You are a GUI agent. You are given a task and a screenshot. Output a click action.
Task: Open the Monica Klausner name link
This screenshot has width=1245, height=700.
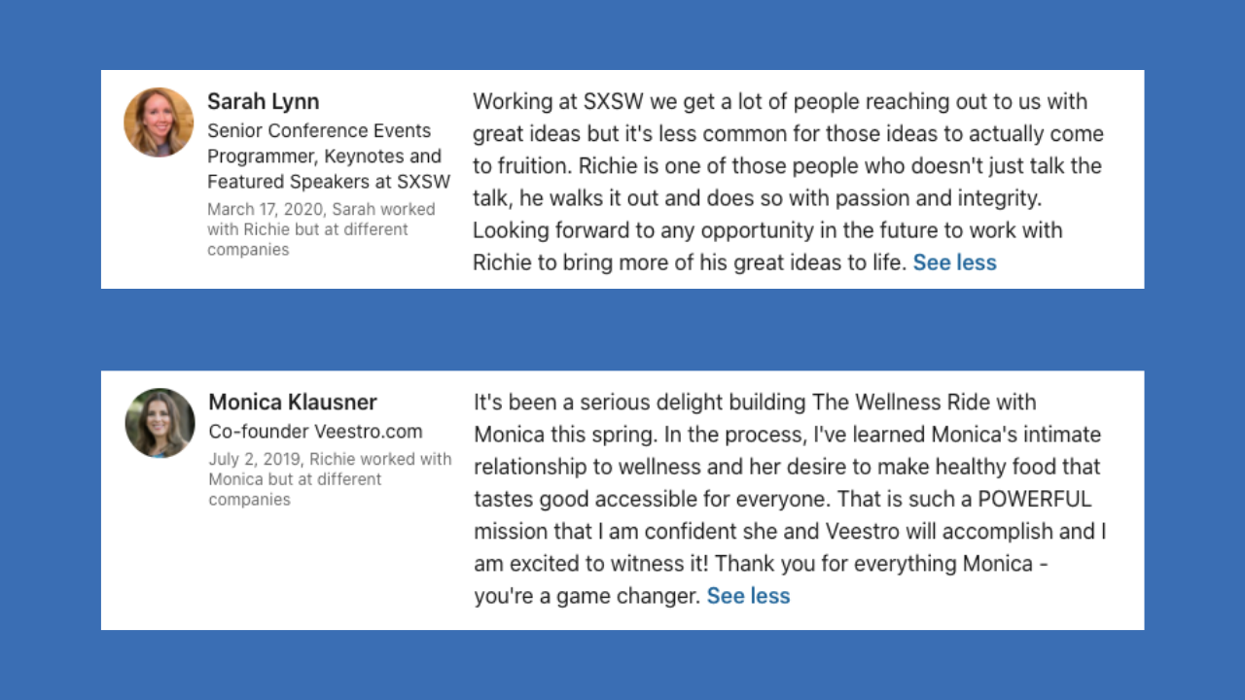[x=293, y=402]
